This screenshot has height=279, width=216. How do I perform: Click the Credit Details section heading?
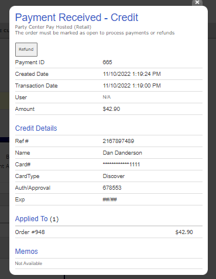tap(36, 128)
